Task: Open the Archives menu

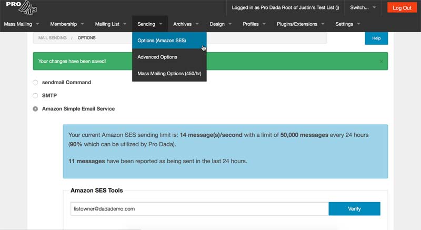Action: [x=186, y=24]
